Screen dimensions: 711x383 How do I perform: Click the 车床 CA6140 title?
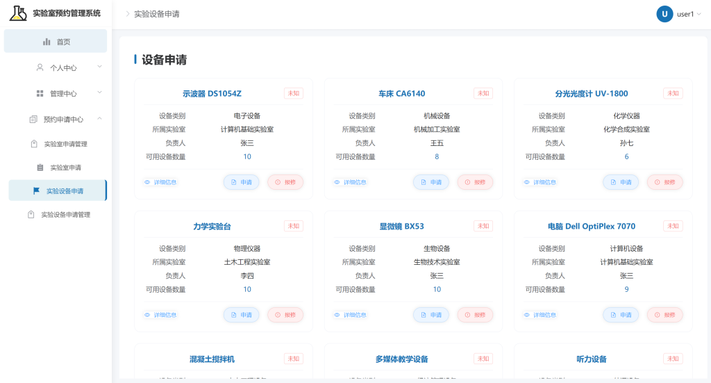402,93
